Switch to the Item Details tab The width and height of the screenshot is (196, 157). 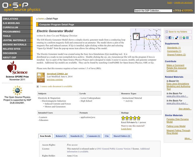pyautogui.click(x=45, y=136)
